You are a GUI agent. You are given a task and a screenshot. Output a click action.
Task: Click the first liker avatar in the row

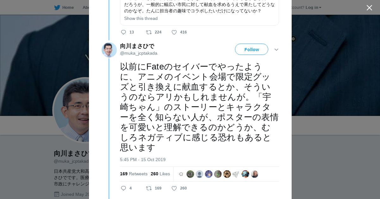pos(190,174)
